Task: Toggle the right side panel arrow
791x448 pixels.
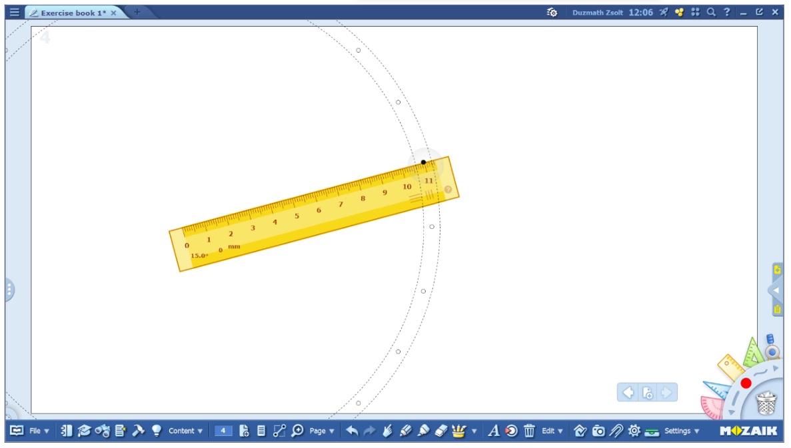Action: 776,290
